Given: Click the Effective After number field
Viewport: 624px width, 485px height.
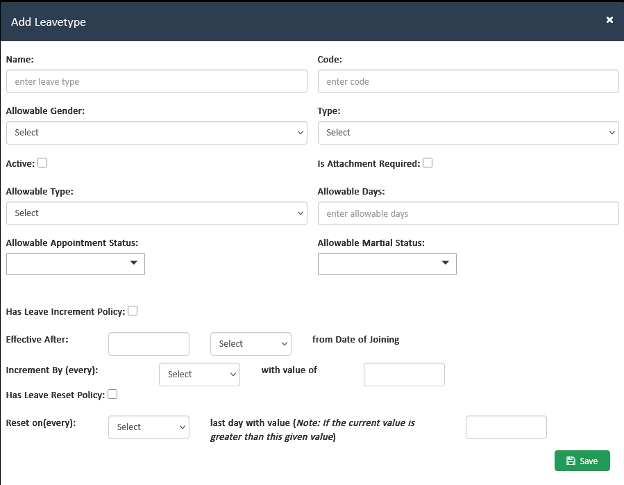Looking at the screenshot, I should click(149, 344).
